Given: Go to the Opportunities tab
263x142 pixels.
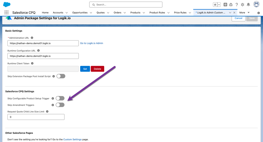Looking at the screenshot, I should (80, 13).
